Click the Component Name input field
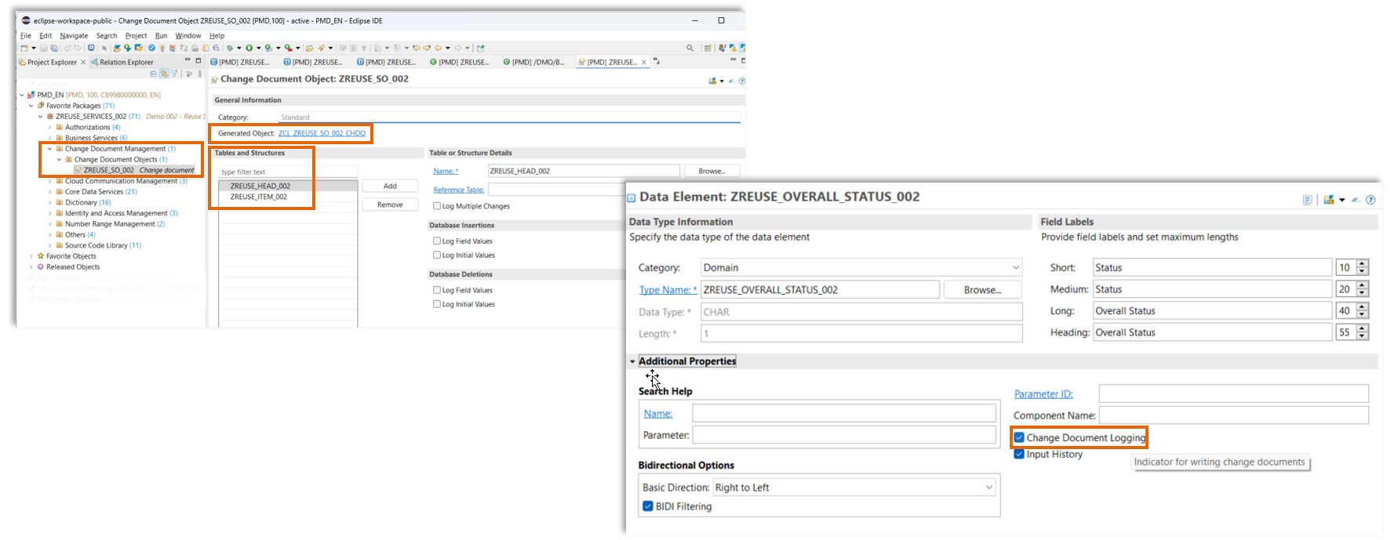 tap(1233, 415)
